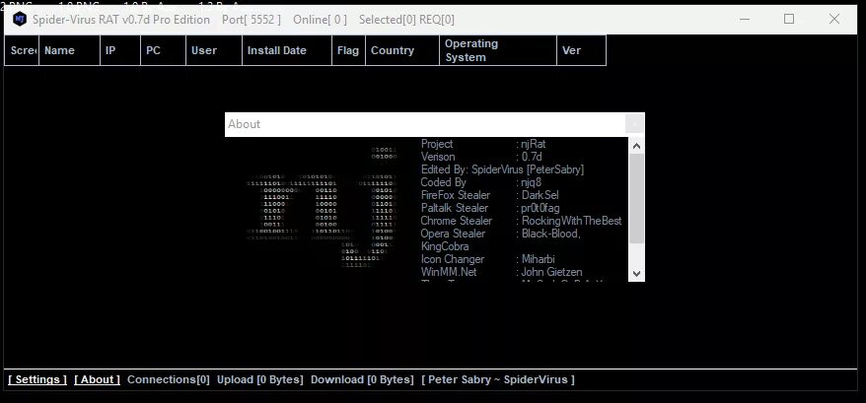866x403 pixels.
Task: Click the 'Paltalk Stealer : pr0t0fag' line
Action: [490, 208]
